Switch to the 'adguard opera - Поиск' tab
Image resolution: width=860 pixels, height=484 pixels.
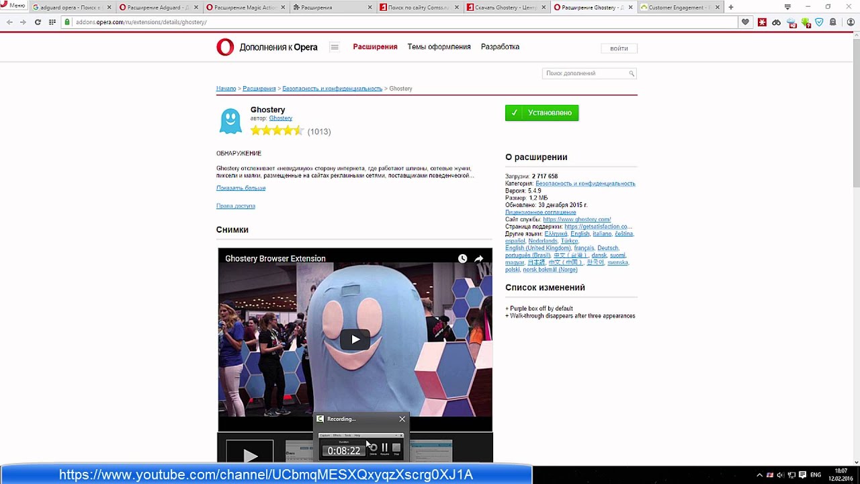tap(71, 7)
